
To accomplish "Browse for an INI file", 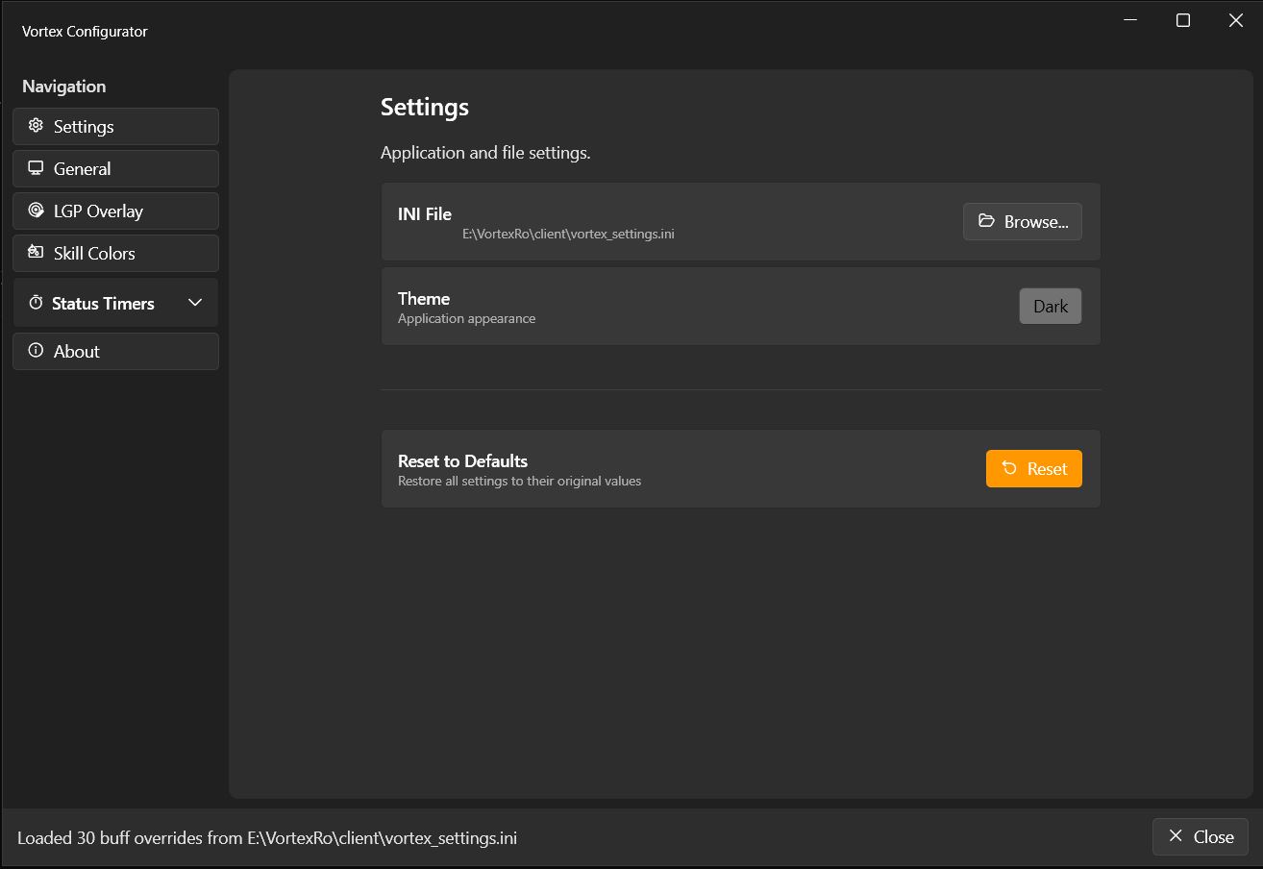I will pos(1023,221).
